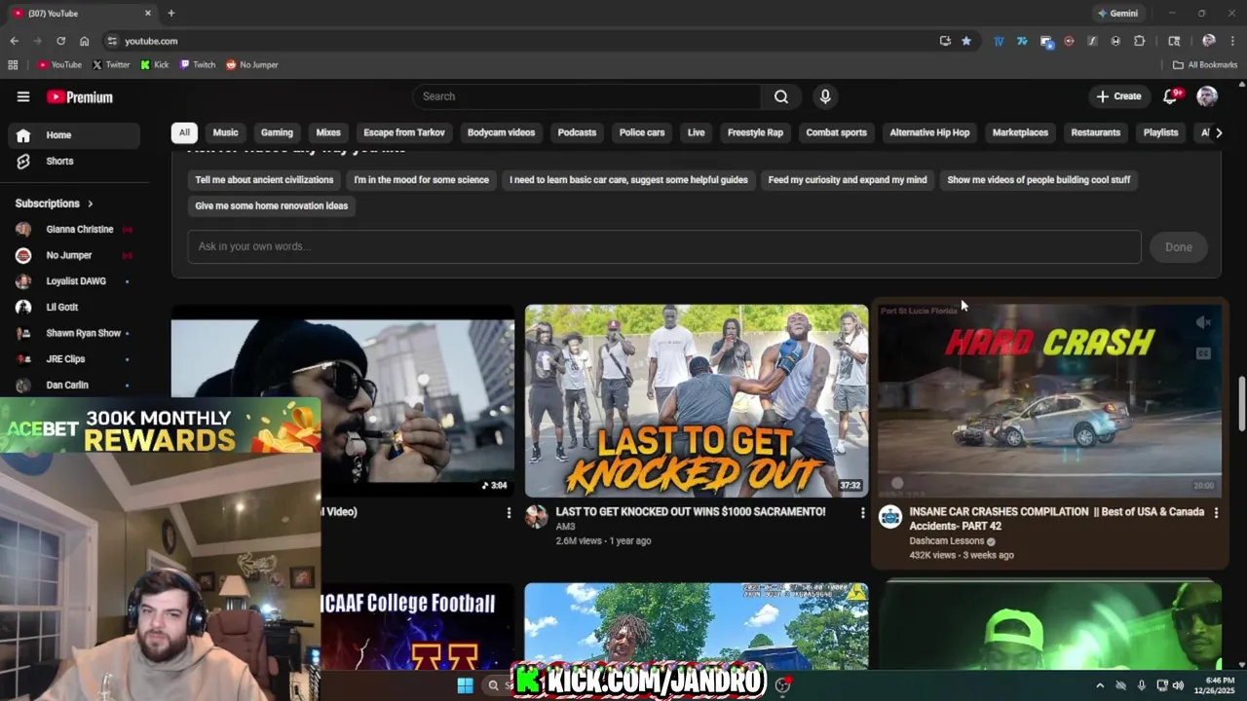Open Chrome profile avatar
Image resolution: width=1247 pixels, height=701 pixels.
point(1209,41)
